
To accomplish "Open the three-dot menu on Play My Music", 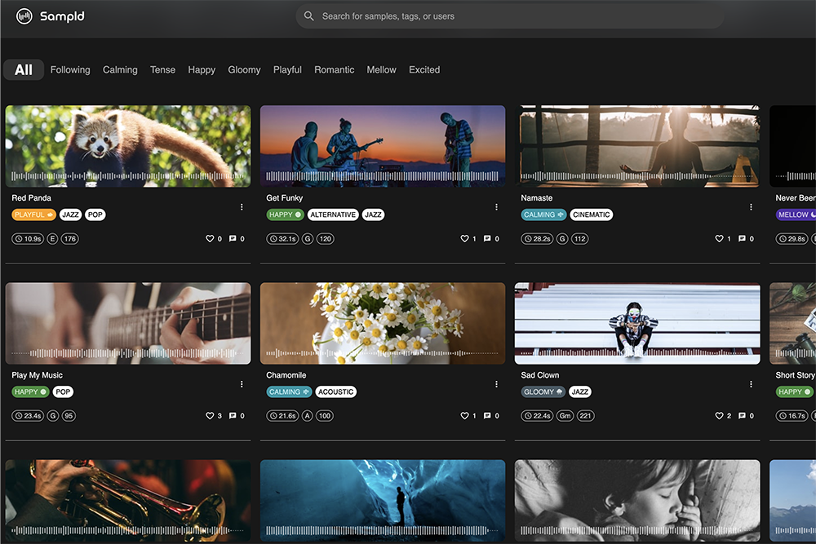I will pos(242,384).
